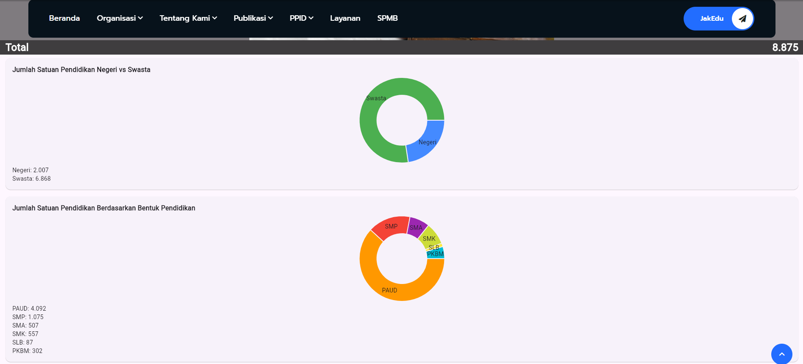Select the blue Negeri donut segment
This screenshot has width=803, height=364.
(x=430, y=140)
